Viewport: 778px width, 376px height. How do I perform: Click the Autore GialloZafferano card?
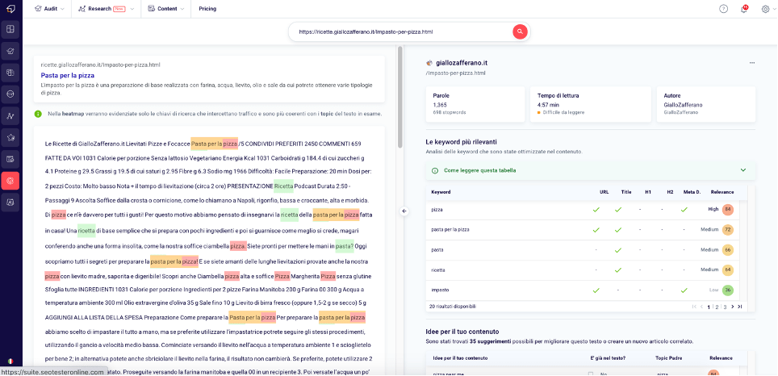[x=706, y=104]
